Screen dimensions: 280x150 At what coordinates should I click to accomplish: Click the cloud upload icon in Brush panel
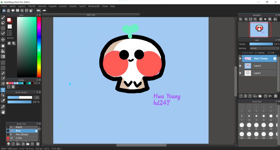pos(8,144)
